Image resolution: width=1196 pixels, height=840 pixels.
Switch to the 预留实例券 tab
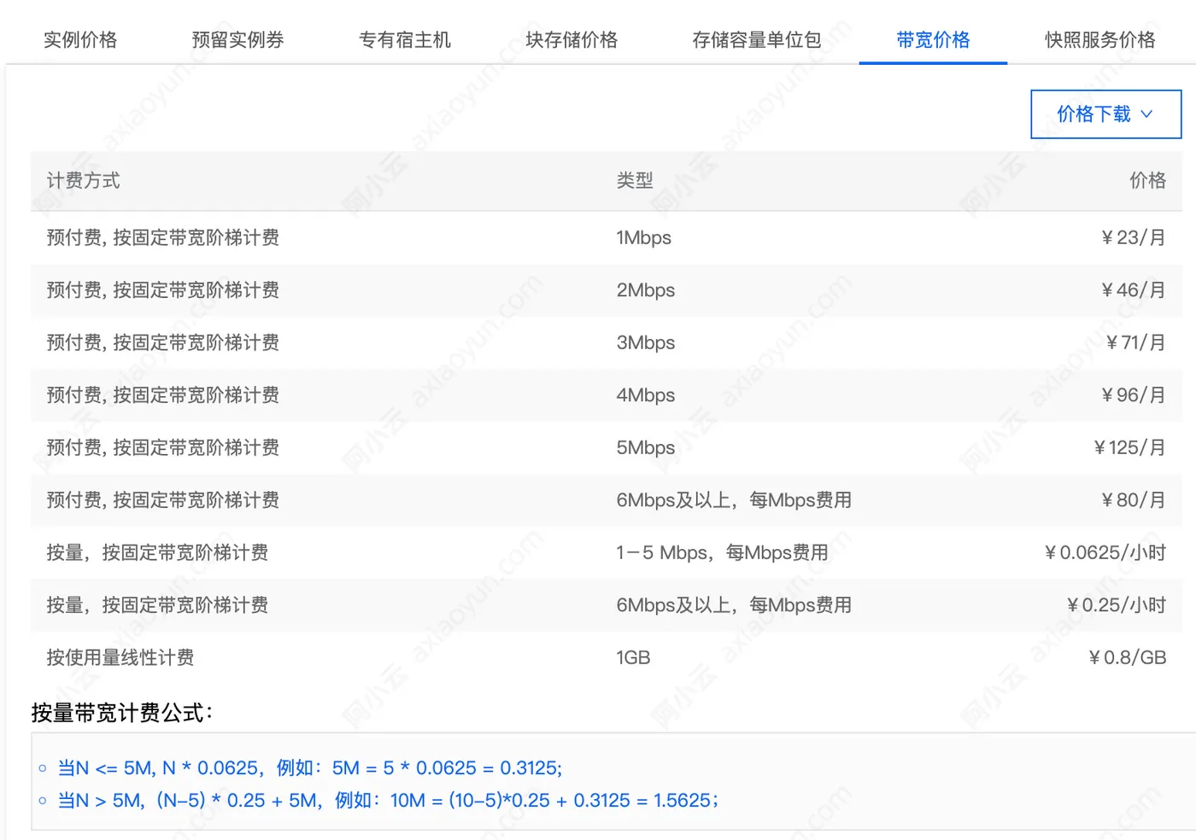(237, 40)
